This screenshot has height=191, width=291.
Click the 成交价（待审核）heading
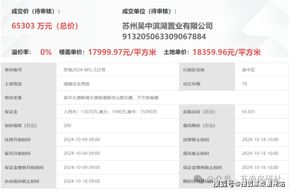36,11
